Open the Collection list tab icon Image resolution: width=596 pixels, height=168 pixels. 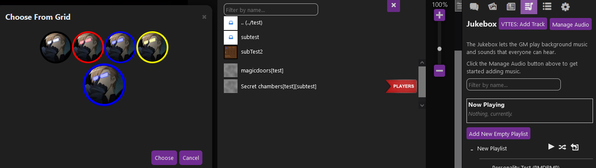(547, 6)
